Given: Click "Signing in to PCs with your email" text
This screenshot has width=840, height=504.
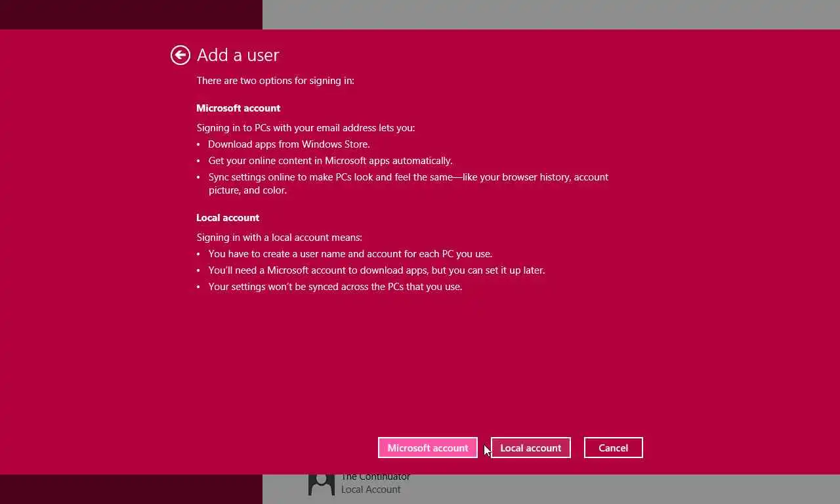Looking at the screenshot, I should point(306,128).
